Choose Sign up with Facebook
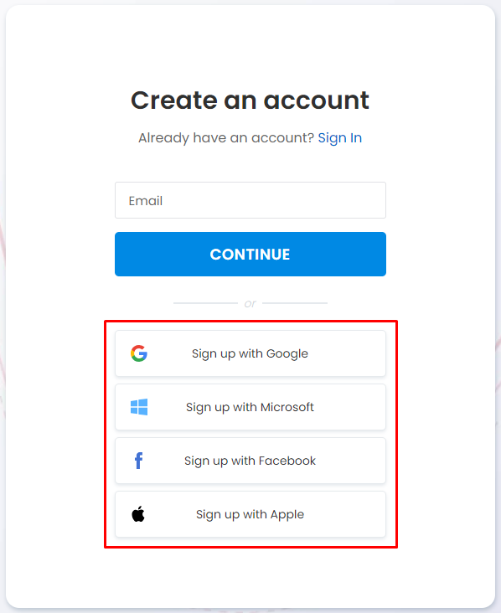 [x=250, y=461]
